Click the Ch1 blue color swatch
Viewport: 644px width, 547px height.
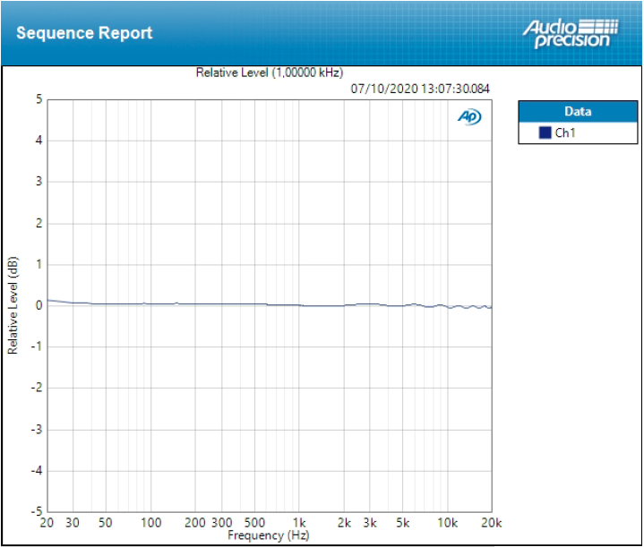pos(545,132)
